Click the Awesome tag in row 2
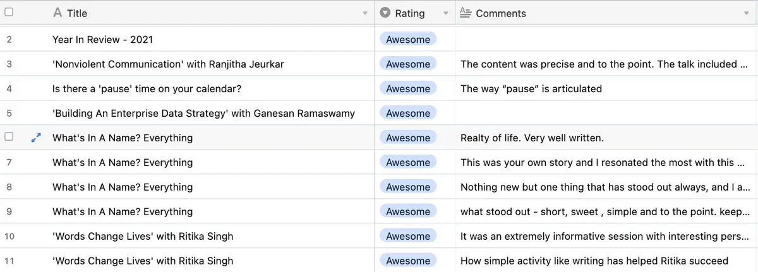Screen dimensions: 758x272 click(x=408, y=40)
